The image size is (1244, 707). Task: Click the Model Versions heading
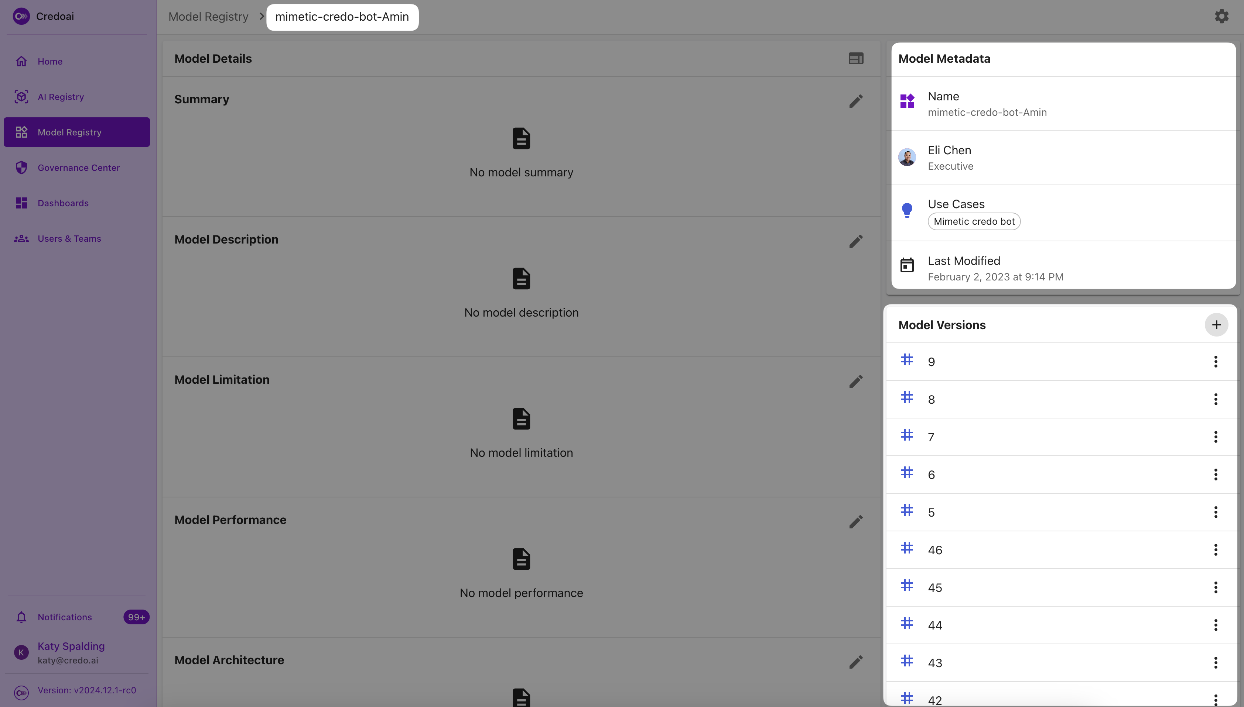pos(942,325)
